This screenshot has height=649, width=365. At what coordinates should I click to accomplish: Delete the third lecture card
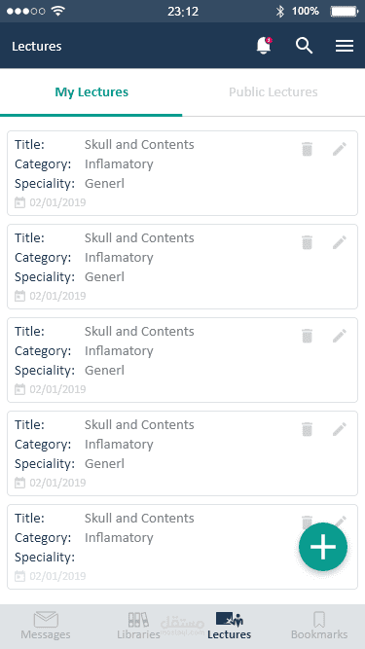(x=307, y=336)
